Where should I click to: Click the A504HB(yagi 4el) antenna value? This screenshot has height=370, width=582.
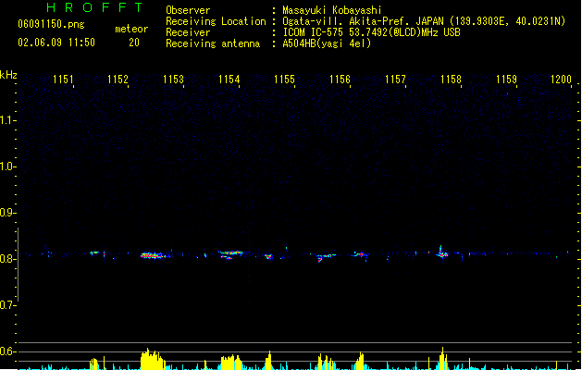(327, 43)
